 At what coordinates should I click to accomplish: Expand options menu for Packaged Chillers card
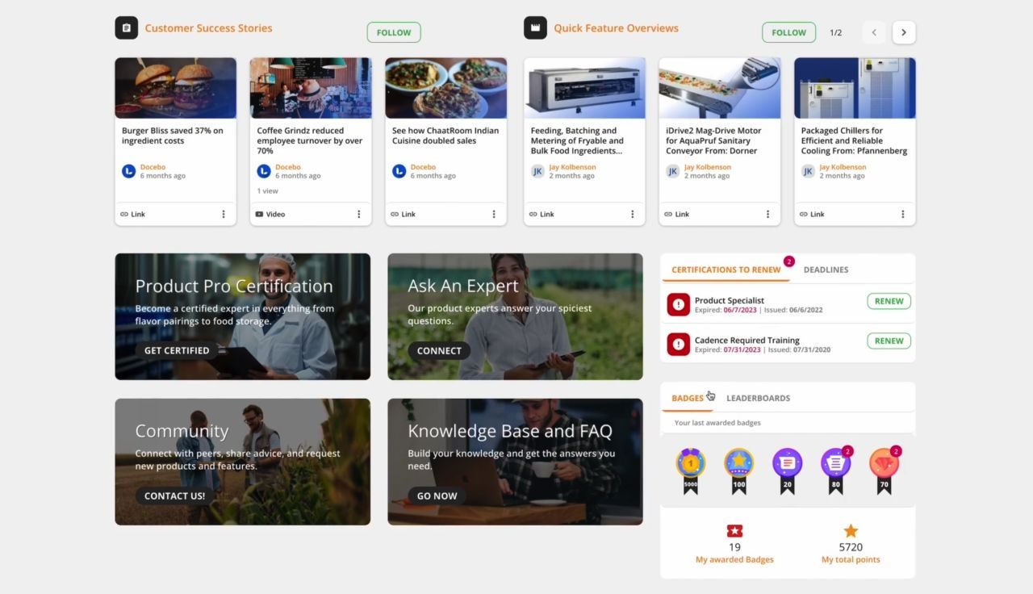[x=903, y=214]
